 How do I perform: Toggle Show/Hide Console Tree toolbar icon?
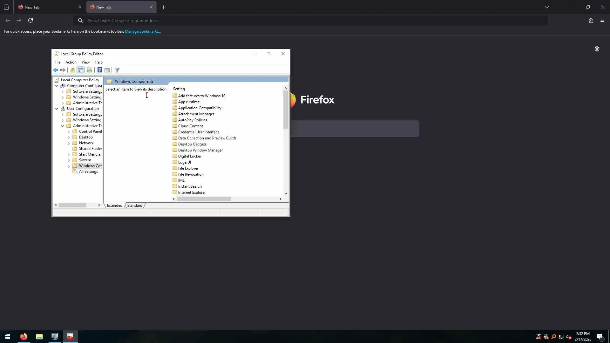point(80,70)
